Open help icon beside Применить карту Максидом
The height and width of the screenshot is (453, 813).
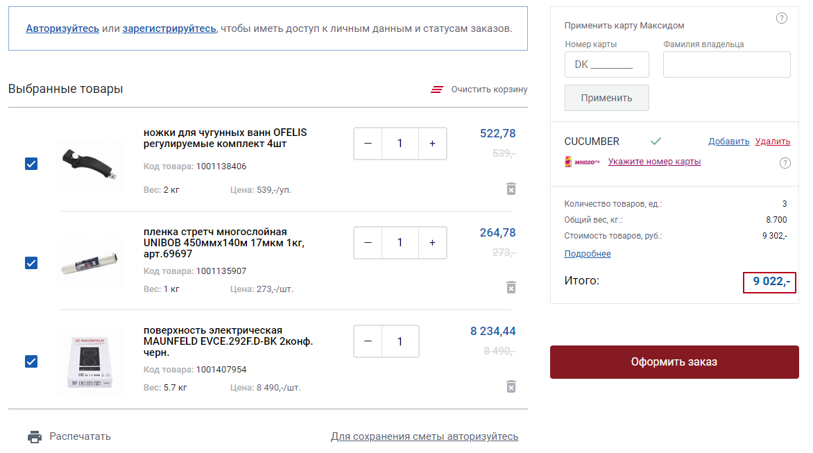(x=782, y=18)
